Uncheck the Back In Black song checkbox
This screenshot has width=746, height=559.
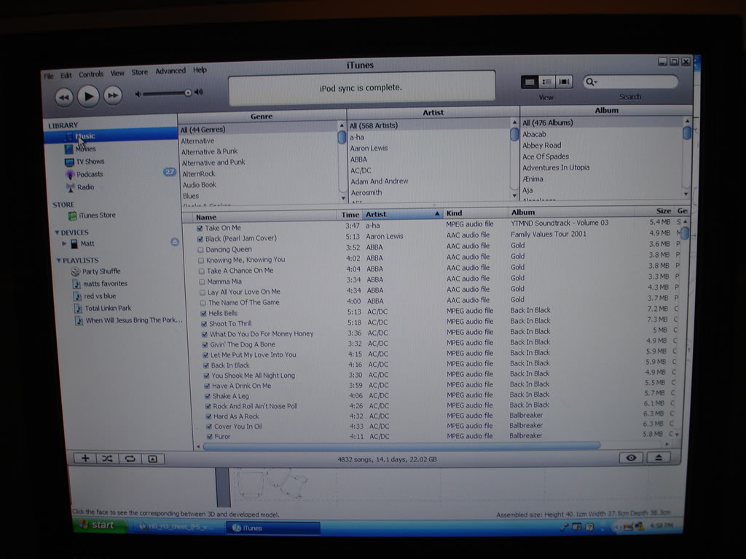(x=206, y=365)
